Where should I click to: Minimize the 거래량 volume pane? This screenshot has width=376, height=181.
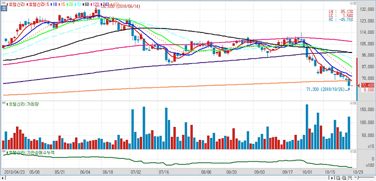351,103
